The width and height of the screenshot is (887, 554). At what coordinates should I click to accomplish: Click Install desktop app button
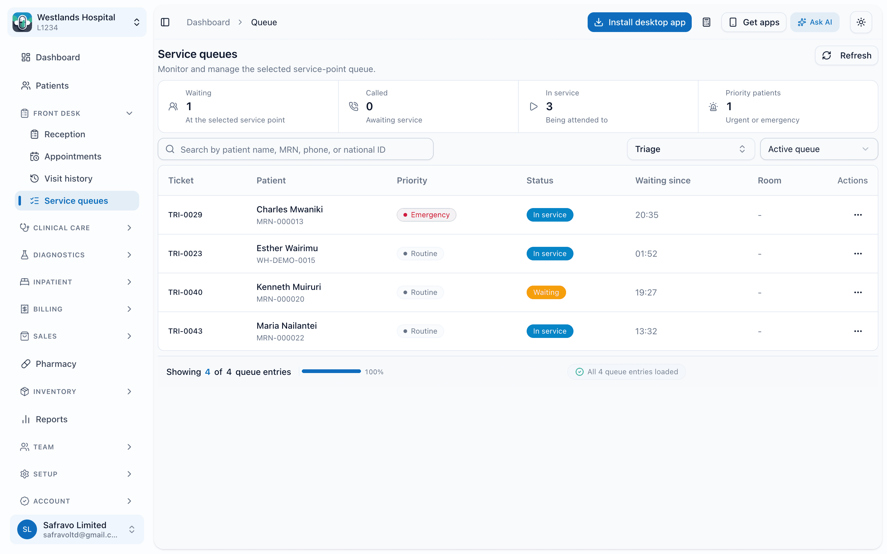(x=639, y=22)
